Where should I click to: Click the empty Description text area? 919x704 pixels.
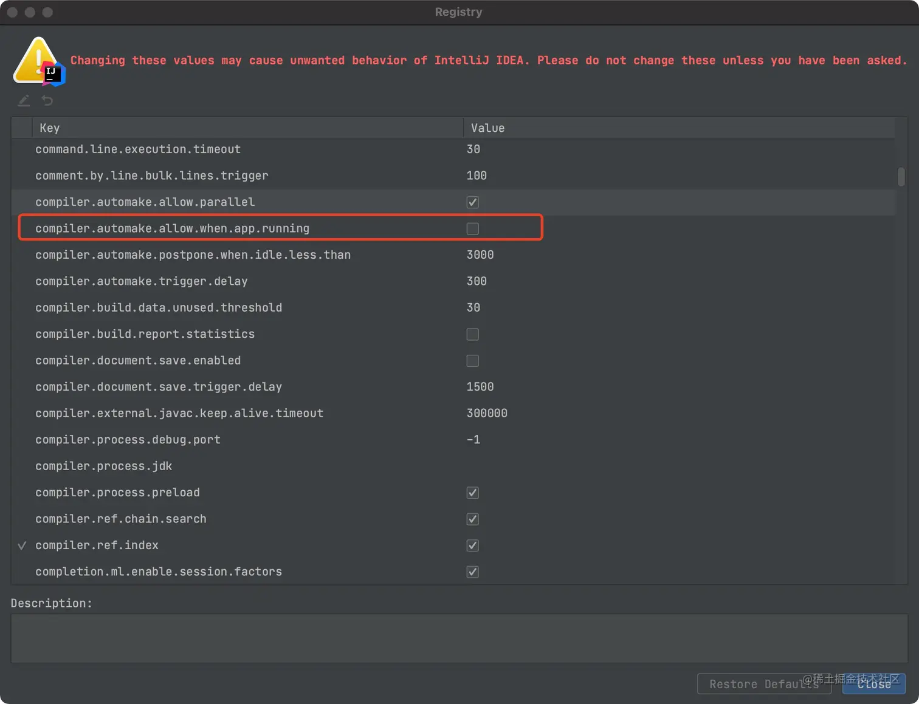459,638
